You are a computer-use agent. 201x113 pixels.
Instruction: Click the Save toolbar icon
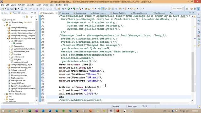coord(8,9)
